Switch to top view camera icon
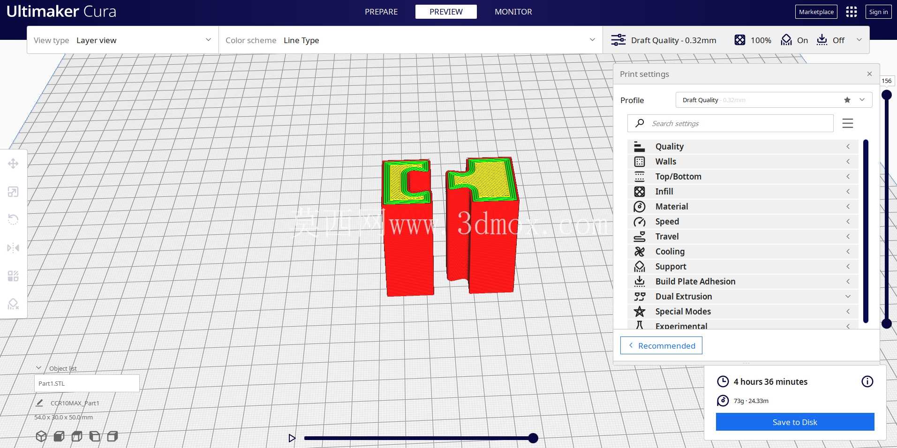Image resolution: width=897 pixels, height=448 pixels. [77, 436]
